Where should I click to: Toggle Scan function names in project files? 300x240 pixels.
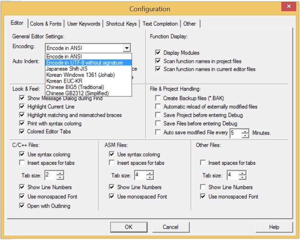(x=158, y=61)
